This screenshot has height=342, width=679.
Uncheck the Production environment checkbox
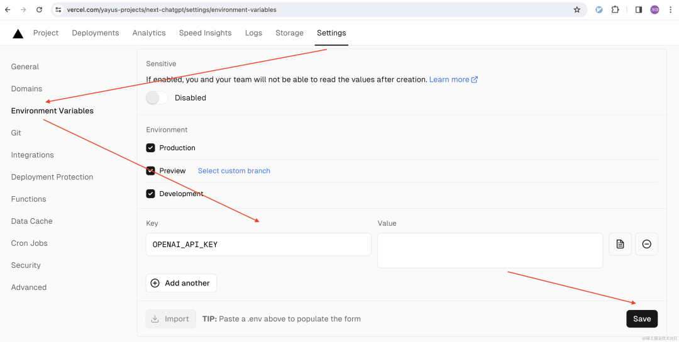[150, 148]
